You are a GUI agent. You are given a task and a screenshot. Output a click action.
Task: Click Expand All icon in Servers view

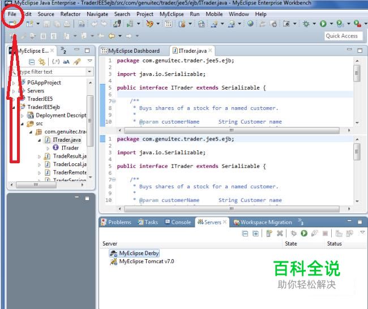tap(255, 233)
